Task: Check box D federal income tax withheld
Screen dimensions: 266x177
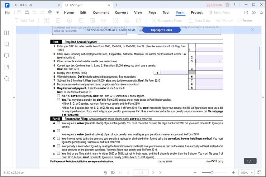Action: point(59,146)
